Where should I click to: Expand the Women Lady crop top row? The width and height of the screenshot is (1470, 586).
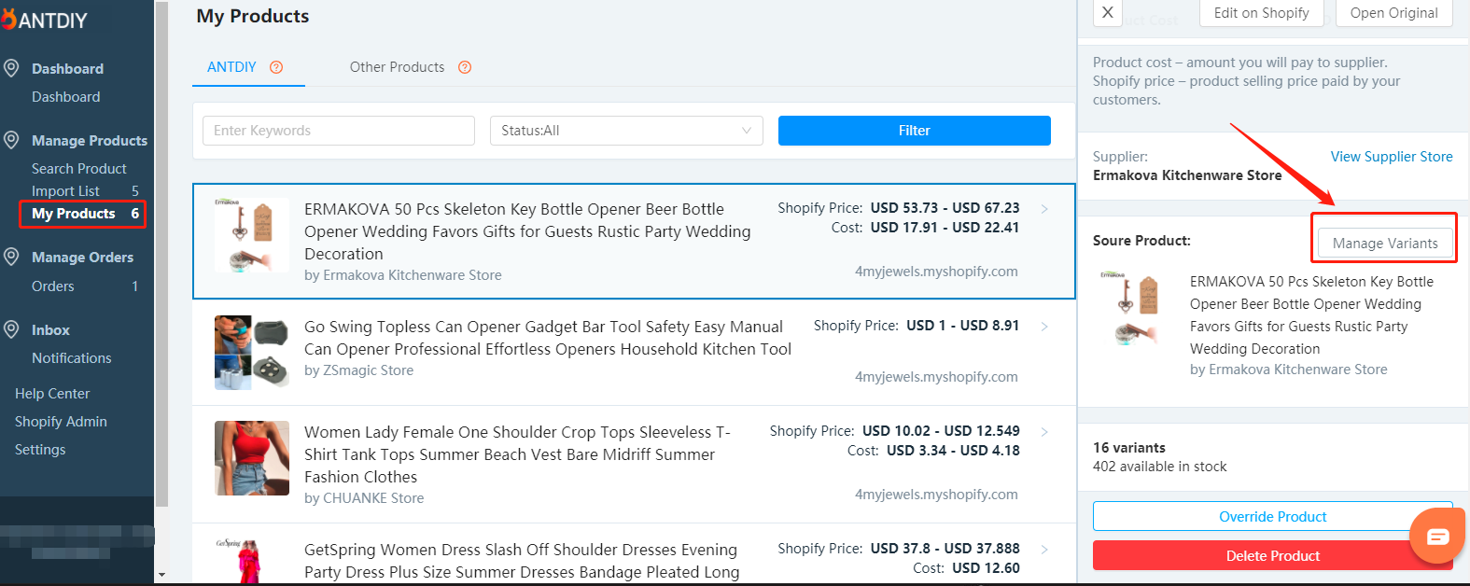coord(1044,432)
